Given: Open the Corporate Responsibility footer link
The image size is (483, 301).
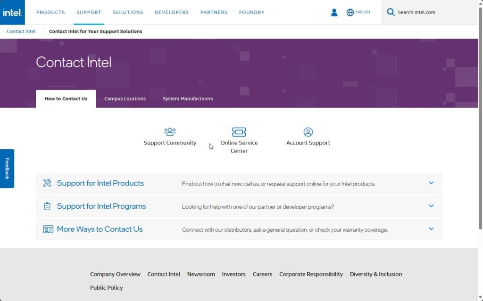Looking at the screenshot, I should click(x=311, y=274).
